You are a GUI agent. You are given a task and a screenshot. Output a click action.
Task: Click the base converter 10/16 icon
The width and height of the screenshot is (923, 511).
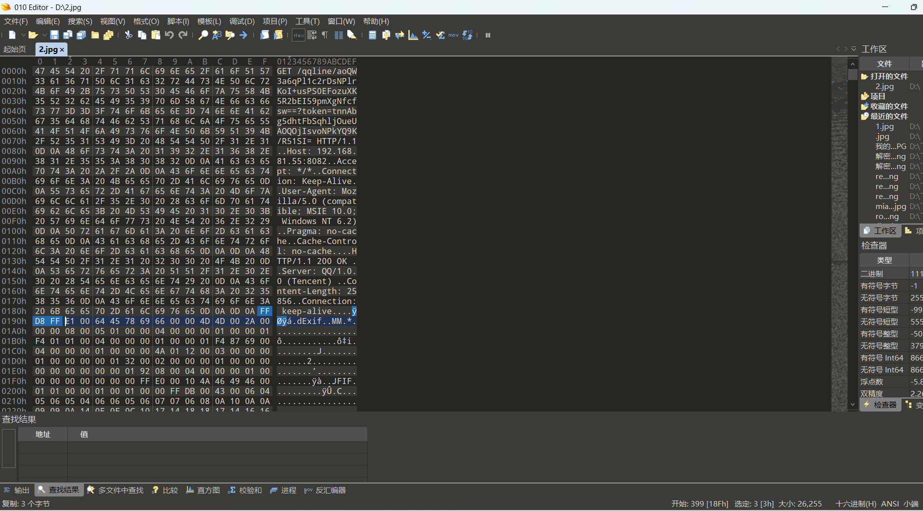coord(467,35)
